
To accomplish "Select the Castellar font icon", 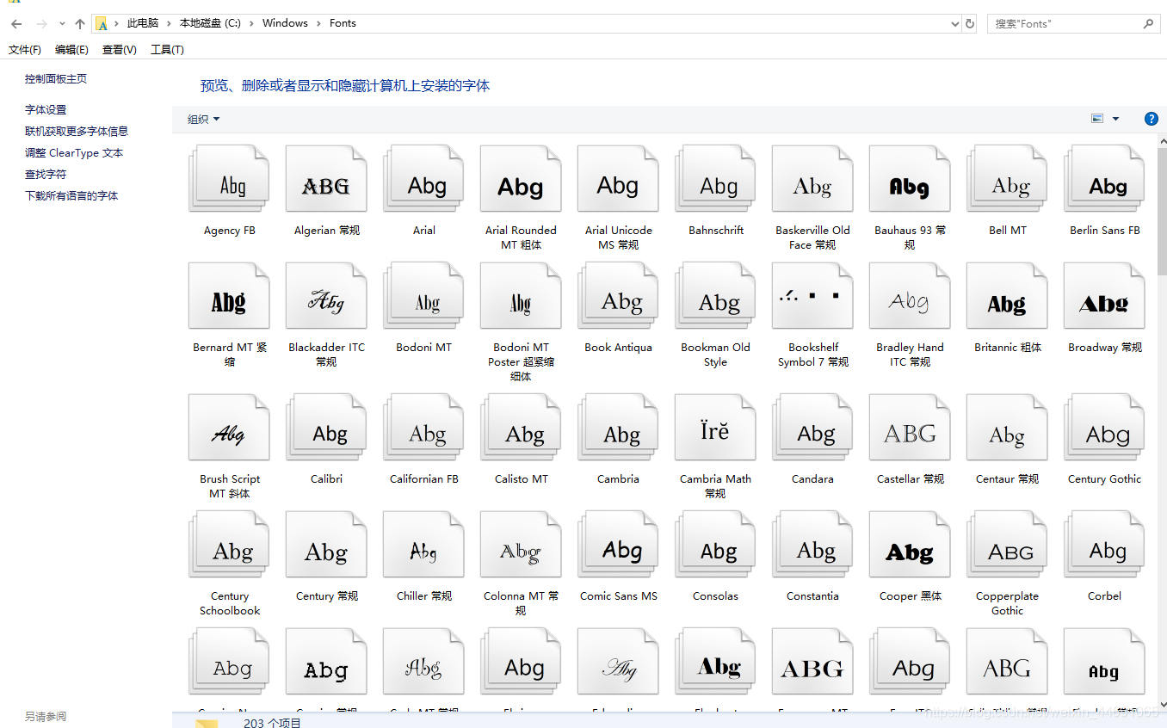I will [x=910, y=428].
